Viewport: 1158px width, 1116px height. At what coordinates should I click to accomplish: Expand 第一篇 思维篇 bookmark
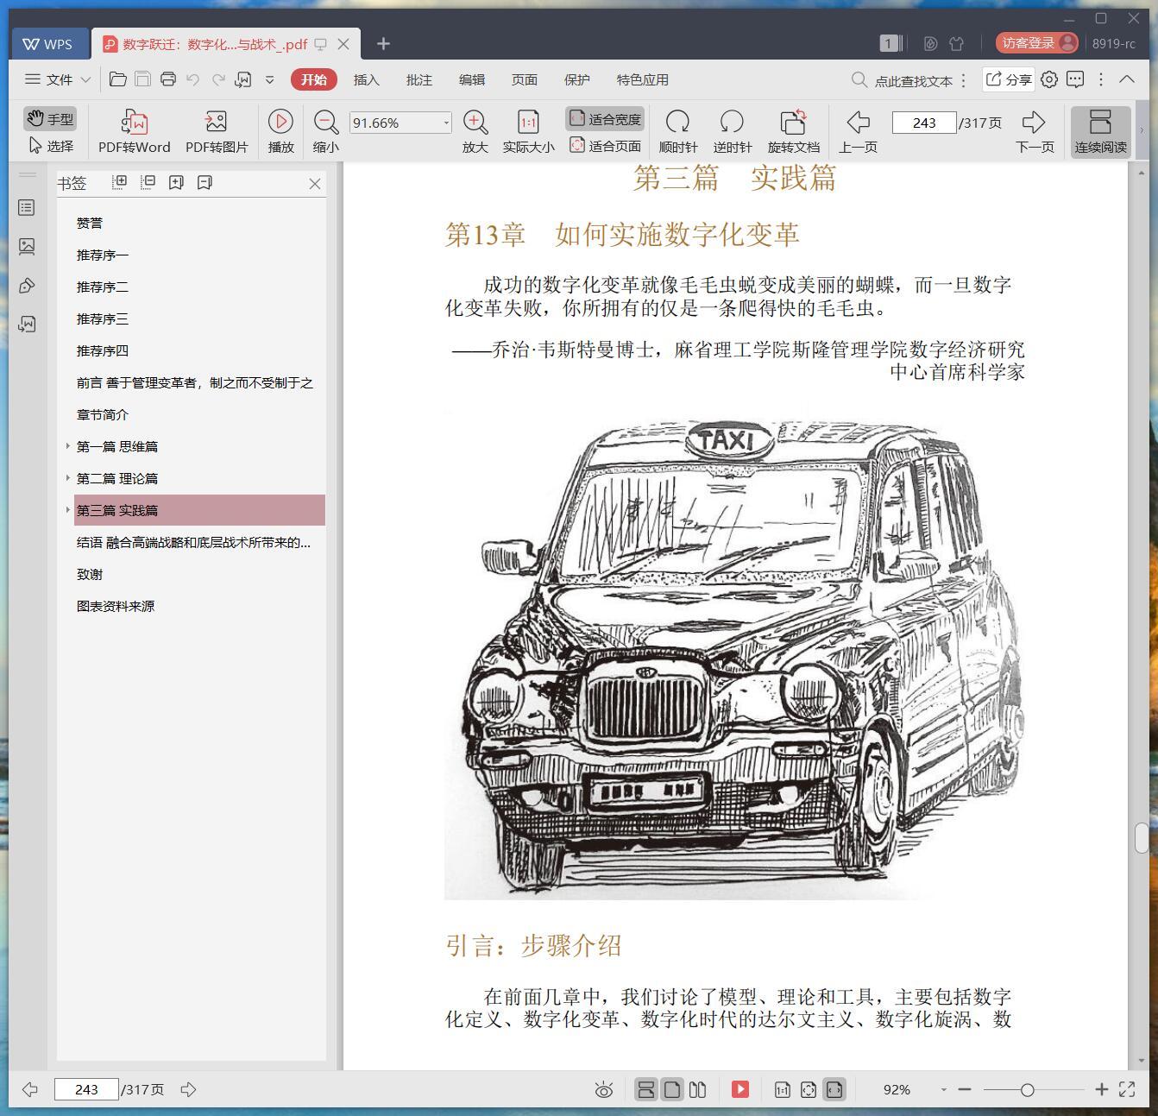tap(68, 446)
